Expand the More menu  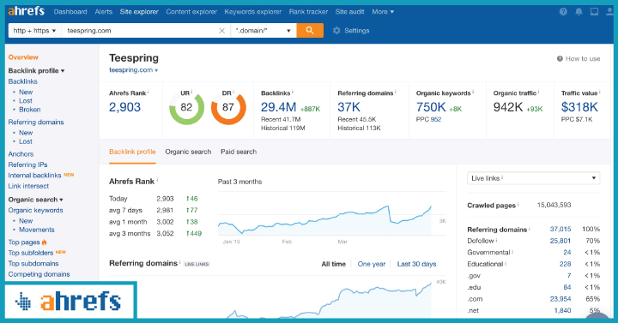[383, 12]
